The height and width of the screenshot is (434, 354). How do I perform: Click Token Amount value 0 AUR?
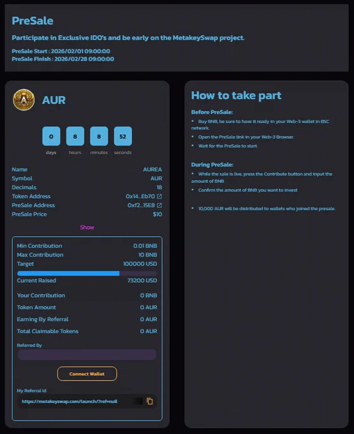[149, 307]
